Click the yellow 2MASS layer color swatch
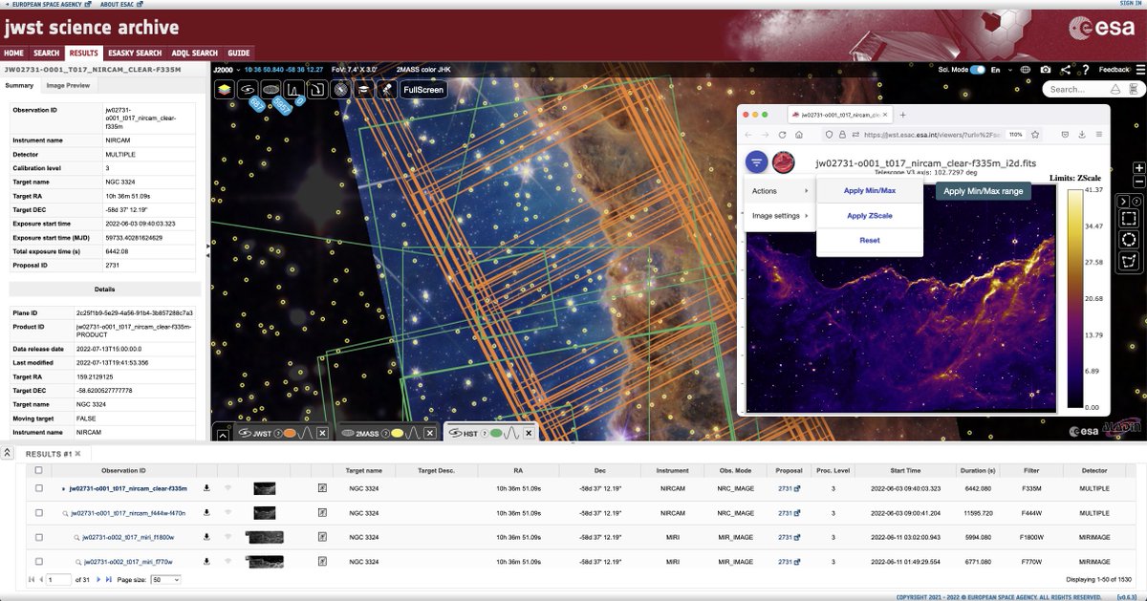The height and width of the screenshot is (601, 1147). (x=397, y=433)
